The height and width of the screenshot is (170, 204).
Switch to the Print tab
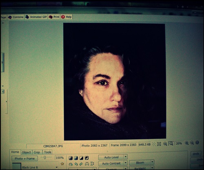coord(54,17)
